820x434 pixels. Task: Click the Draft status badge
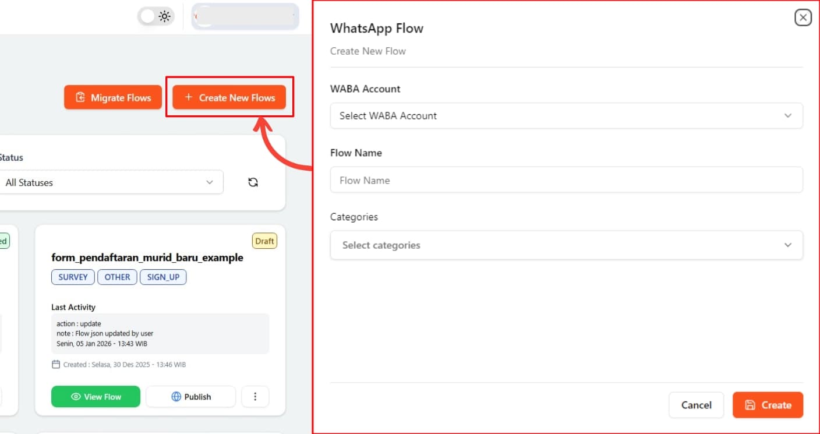(x=264, y=241)
